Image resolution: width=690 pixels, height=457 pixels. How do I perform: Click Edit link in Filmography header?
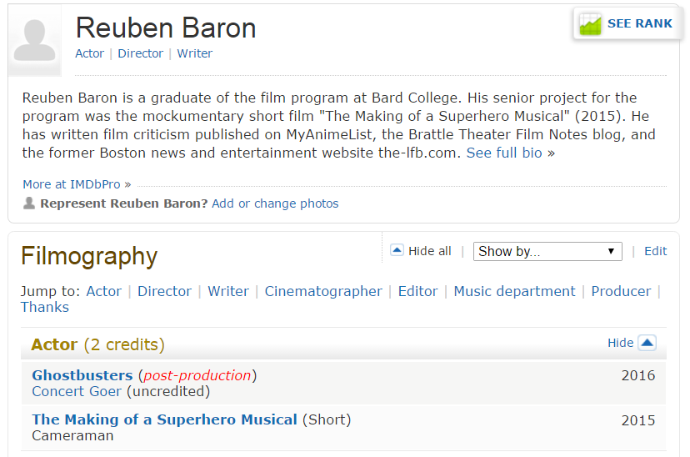pyautogui.click(x=655, y=251)
